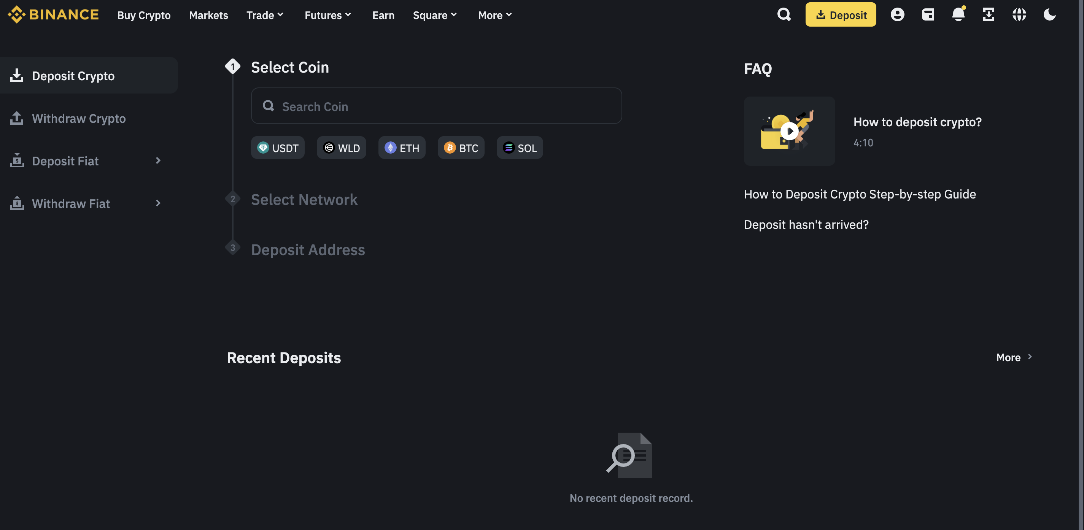Expand the Trade dropdown
Image resolution: width=1084 pixels, height=530 pixels.
tap(265, 15)
